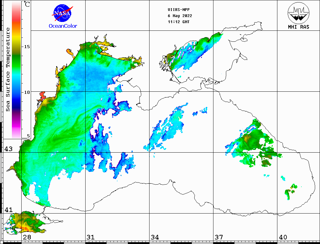Click longitude label 31

91,237
